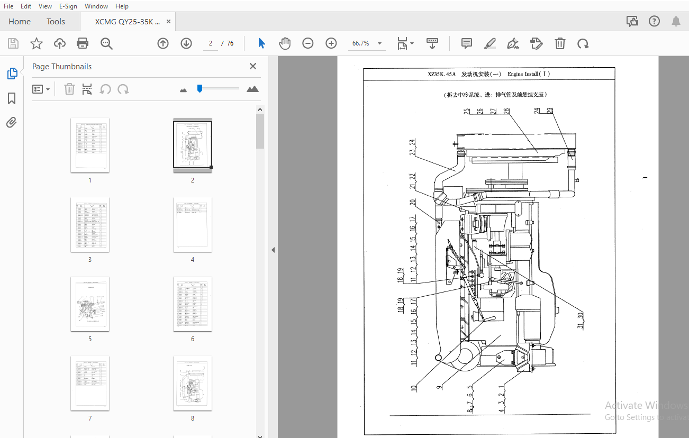Rotate pages counterclockwise in thumbnails panel
Image resolution: width=689 pixels, height=438 pixels.
click(105, 89)
